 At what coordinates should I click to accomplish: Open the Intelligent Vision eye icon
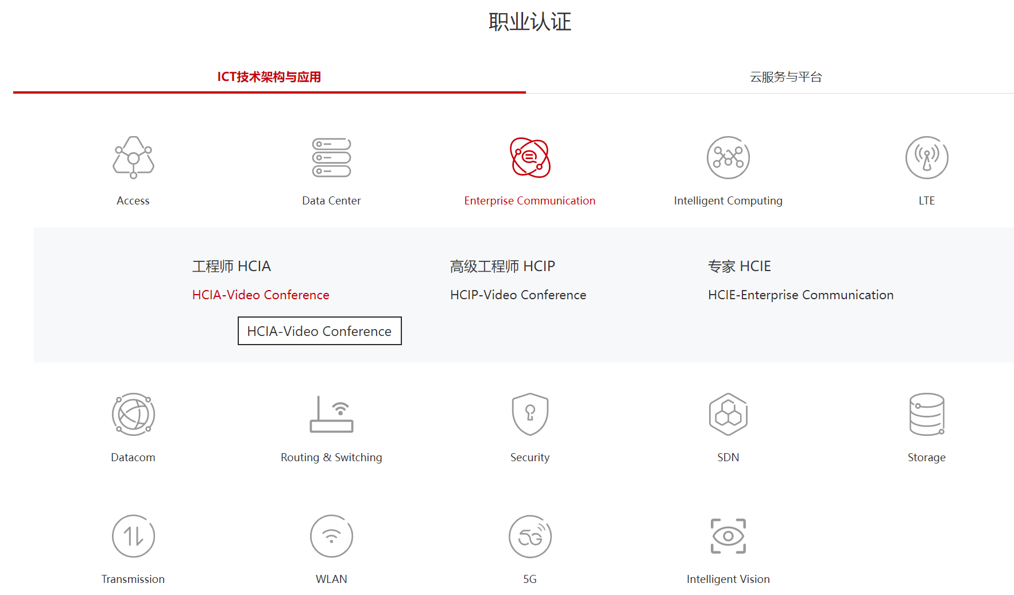click(727, 536)
